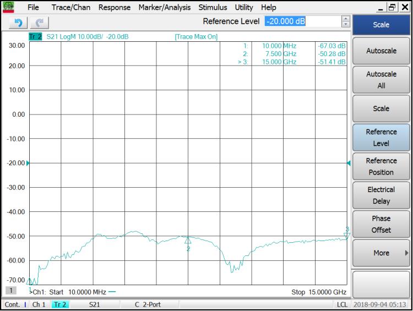Click the -50.28 dB marker value
413x311 pixels.
click(332, 54)
